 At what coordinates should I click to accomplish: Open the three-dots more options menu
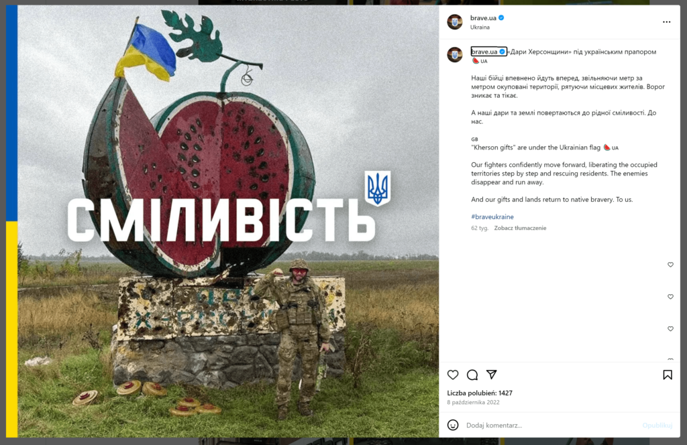pos(666,22)
